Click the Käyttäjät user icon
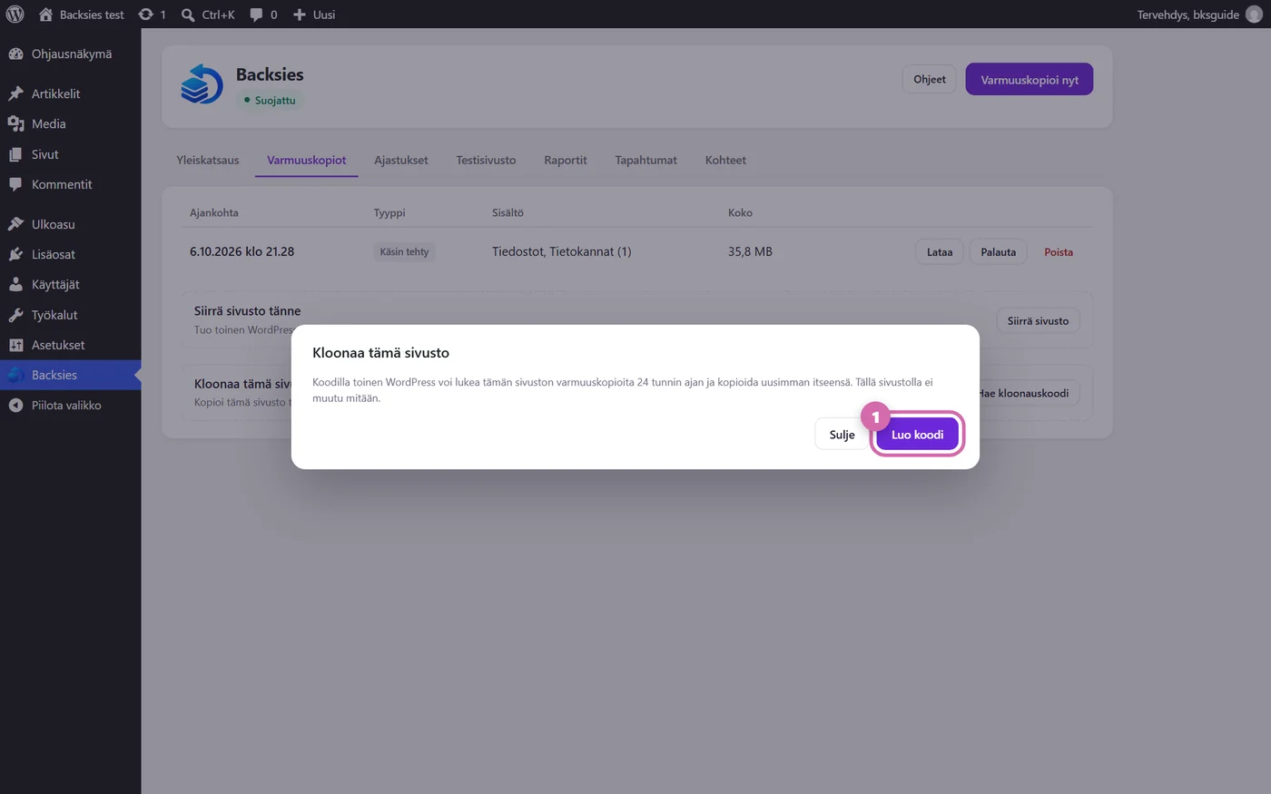Viewport: 1271px width, 794px height. point(15,284)
